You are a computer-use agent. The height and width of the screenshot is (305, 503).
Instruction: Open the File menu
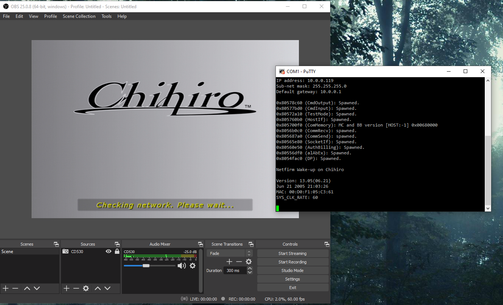pyautogui.click(x=6, y=16)
